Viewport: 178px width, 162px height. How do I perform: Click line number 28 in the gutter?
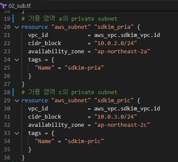7,92
